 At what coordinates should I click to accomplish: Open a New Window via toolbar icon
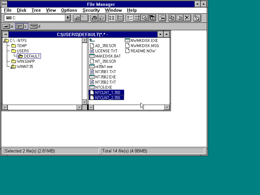pyautogui.click(x=162, y=18)
